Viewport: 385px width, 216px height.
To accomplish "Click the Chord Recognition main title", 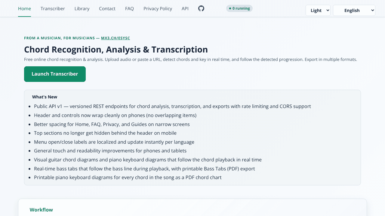I will tap(116, 49).
